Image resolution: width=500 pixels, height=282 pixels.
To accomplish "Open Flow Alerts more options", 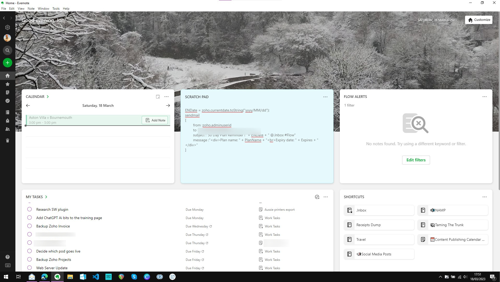I will pyautogui.click(x=485, y=97).
